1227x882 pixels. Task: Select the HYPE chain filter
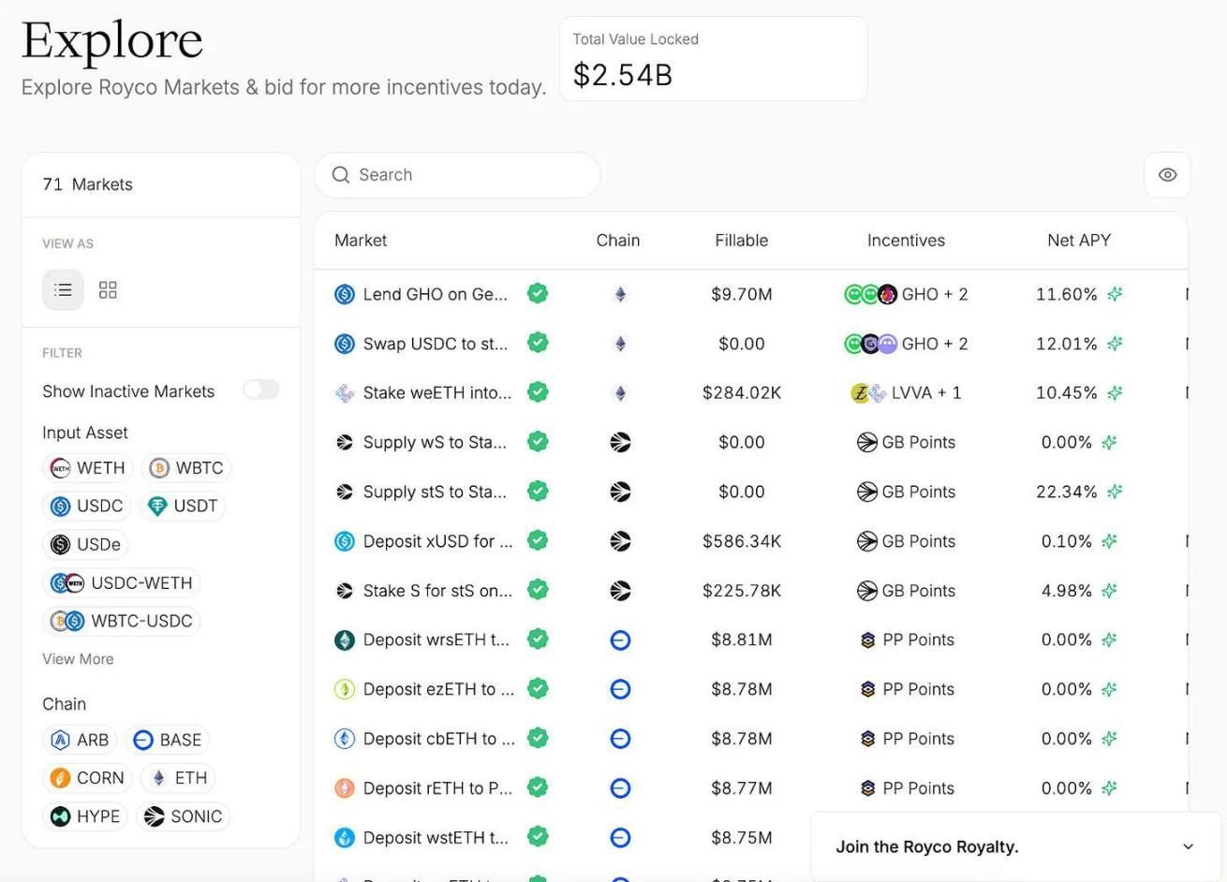pyautogui.click(x=86, y=816)
